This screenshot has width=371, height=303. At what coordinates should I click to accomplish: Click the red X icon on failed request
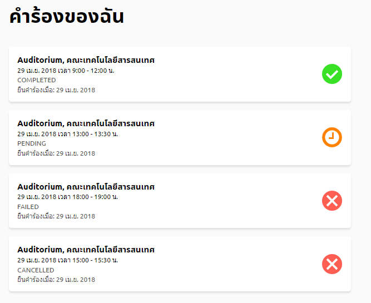click(x=332, y=200)
